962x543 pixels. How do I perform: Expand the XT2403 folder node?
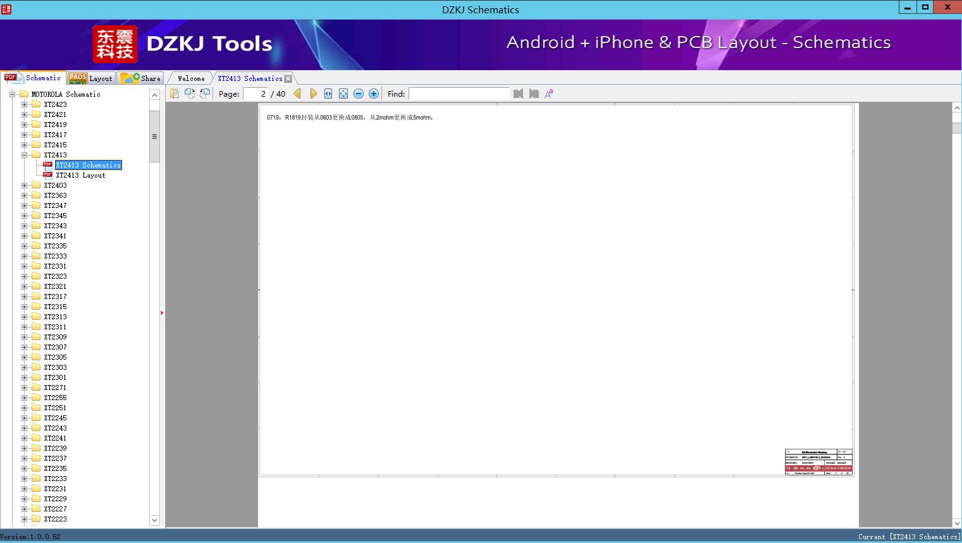click(x=25, y=185)
